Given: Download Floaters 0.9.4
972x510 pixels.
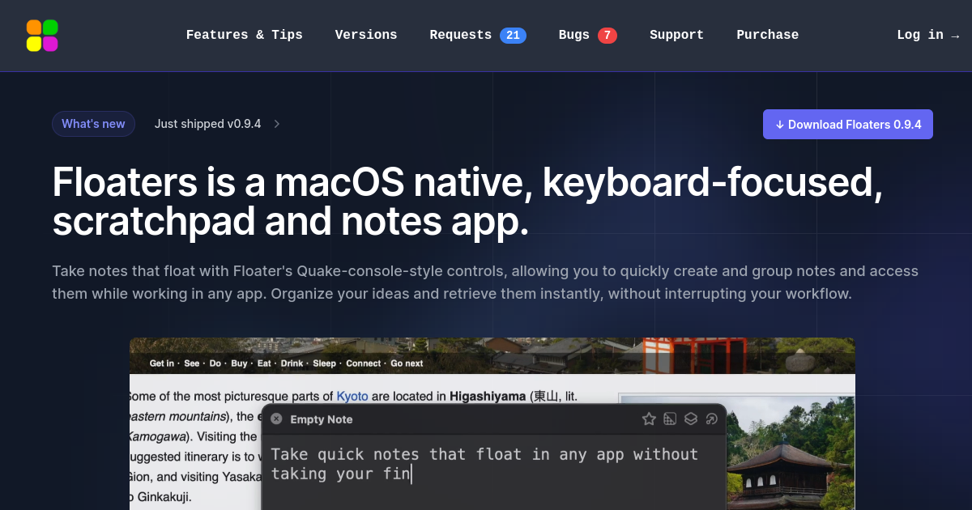Looking at the screenshot, I should point(848,125).
